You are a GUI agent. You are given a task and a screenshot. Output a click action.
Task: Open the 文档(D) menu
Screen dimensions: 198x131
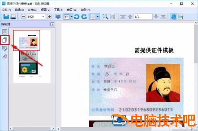[x=32, y=10]
